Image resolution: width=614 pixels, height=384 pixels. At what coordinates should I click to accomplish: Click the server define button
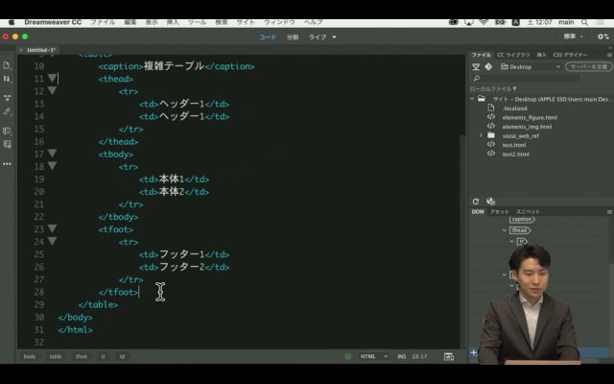[x=588, y=67]
